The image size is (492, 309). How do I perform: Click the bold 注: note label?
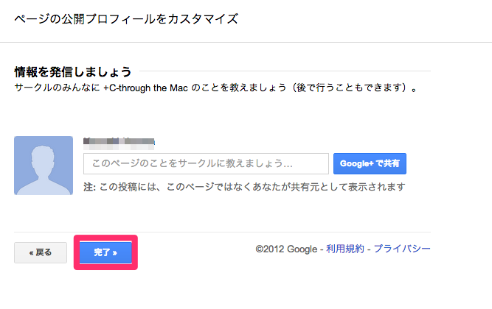coord(89,187)
